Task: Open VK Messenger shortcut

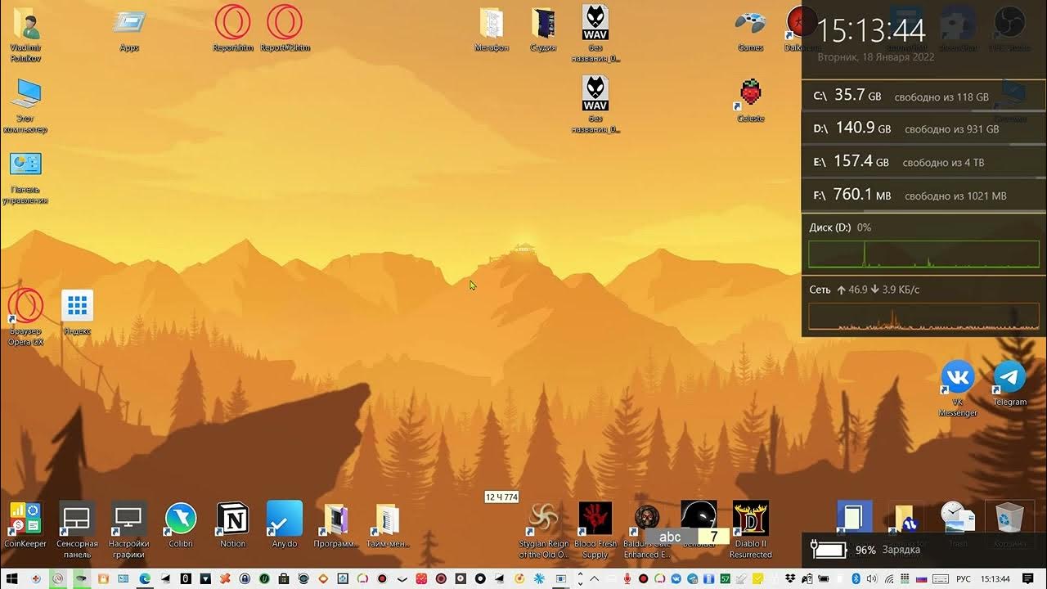Action: [958, 388]
